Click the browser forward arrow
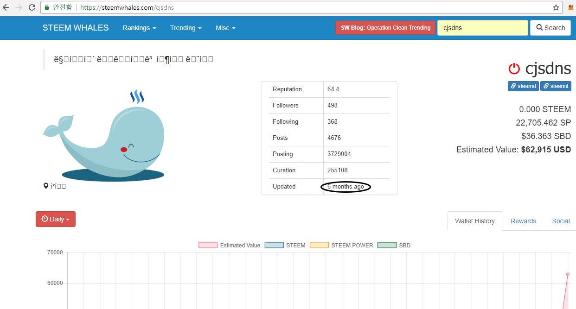This screenshot has width=576, height=309. (x=19, y=7)
